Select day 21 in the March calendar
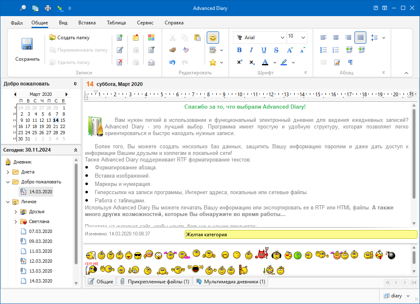Image resolution: width=420 pixels, height=304 pixels. (x=56, y=126)
